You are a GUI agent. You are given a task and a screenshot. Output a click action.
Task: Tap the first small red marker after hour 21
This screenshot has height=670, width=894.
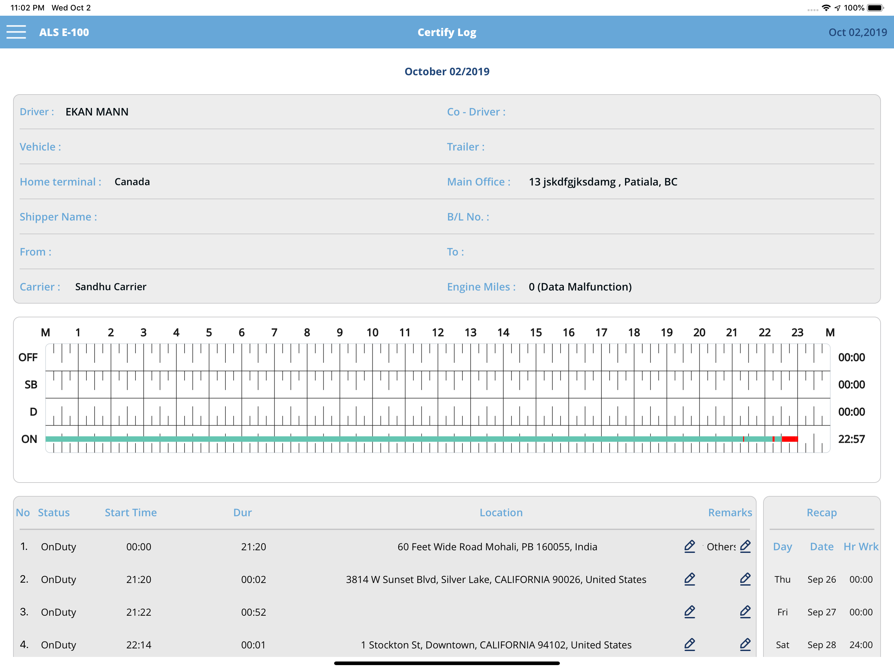coord(743,439)
